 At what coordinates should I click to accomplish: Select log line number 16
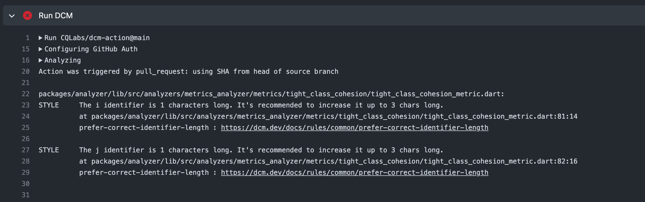click(x=26, y=60)
